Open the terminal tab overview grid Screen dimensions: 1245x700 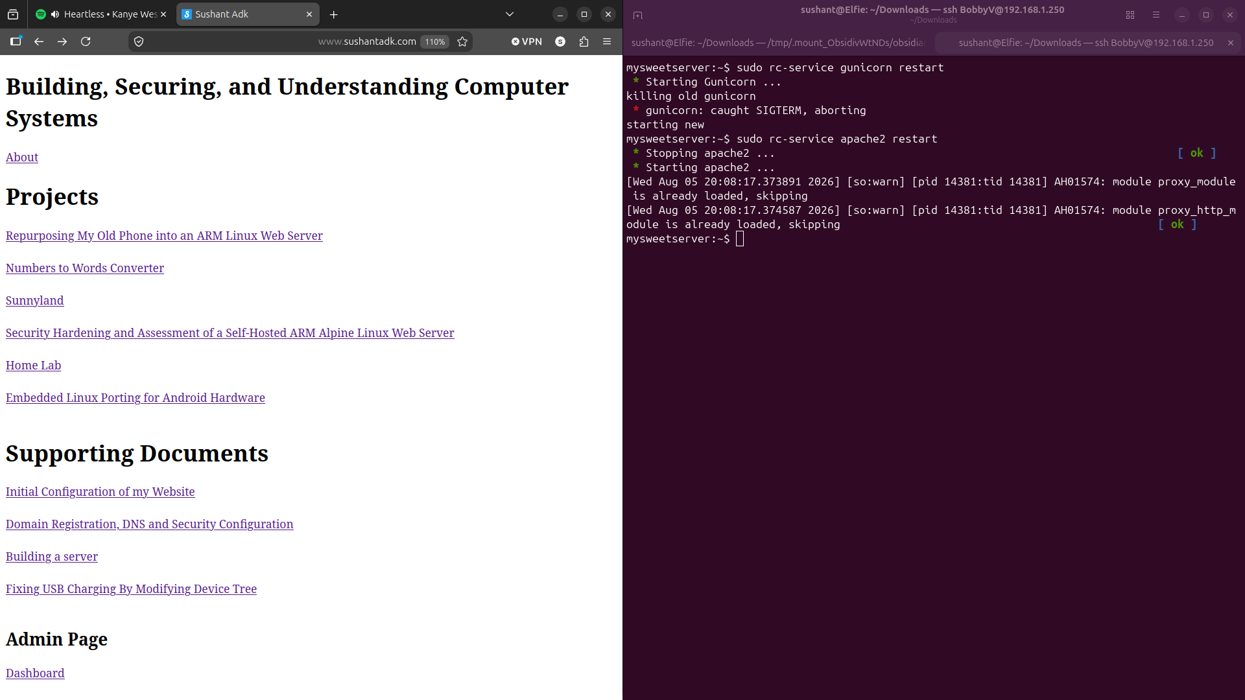point(1130,15)
